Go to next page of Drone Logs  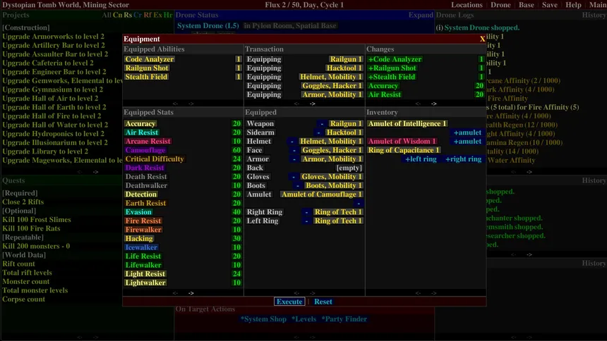click(x=529, y=172)
